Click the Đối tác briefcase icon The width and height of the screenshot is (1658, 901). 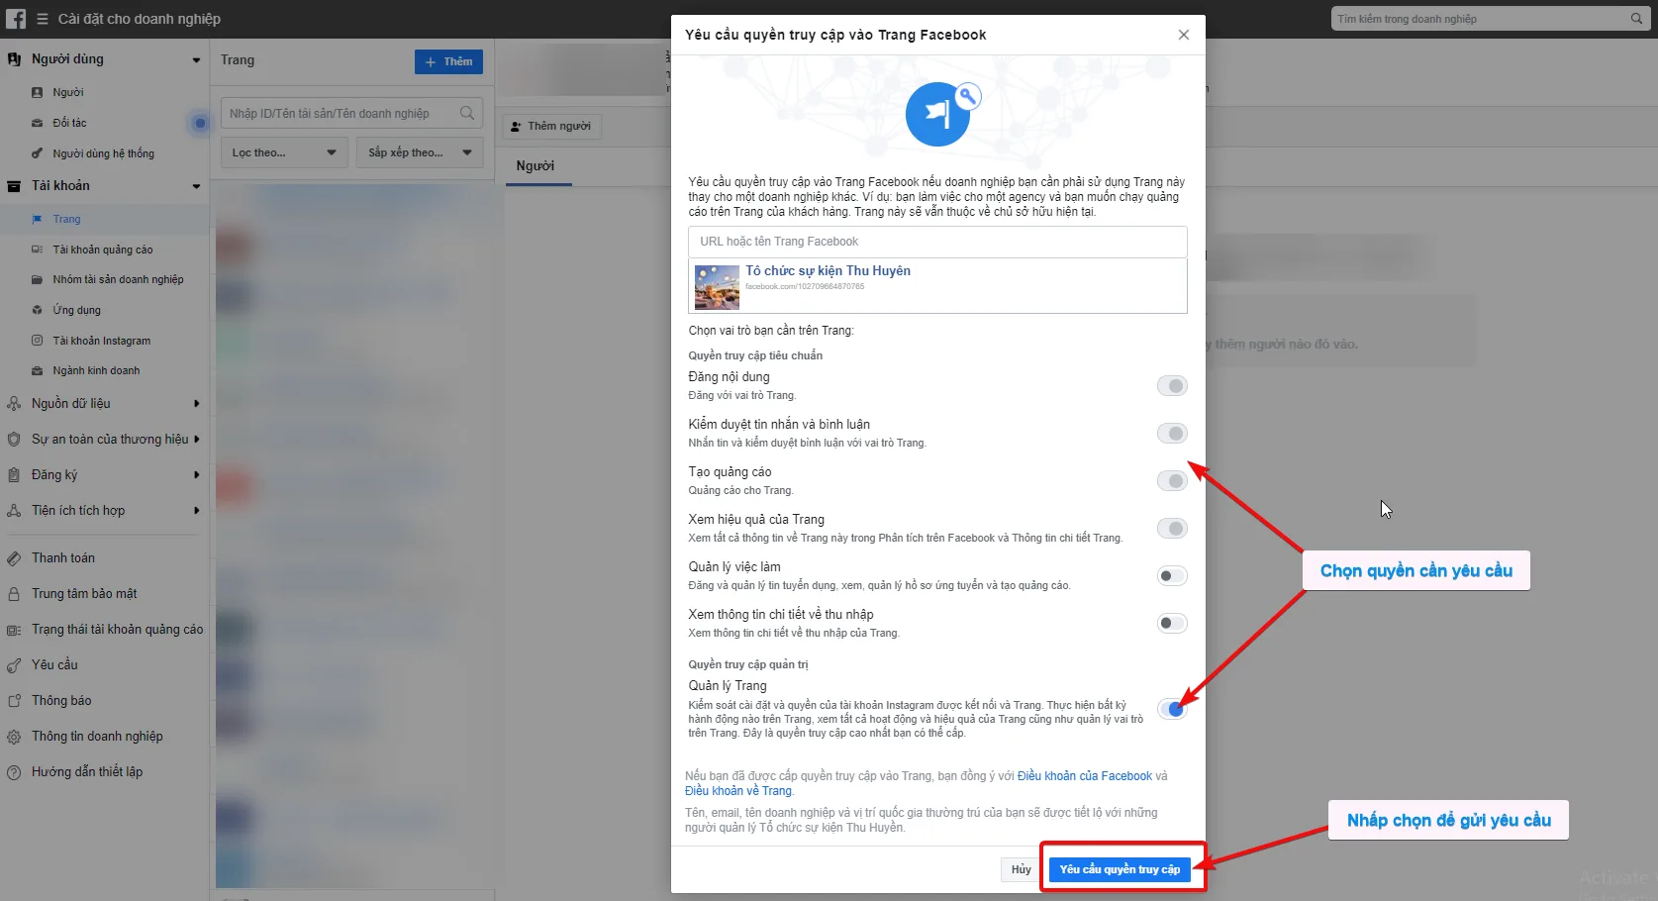[x=38, y=123]
